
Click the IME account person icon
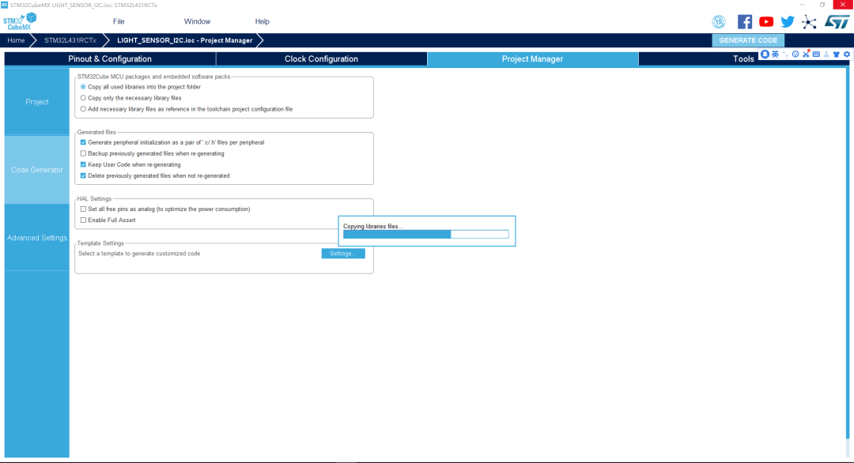[x=826, y=55]
